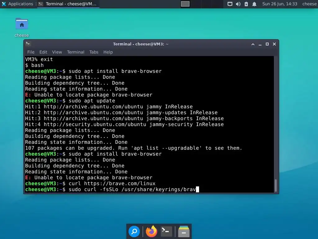The width and height of the screenshot is (318, 239).
Task: Click the 'curl https://brave.com/linux' command line
Action: [x=90, y=183]
